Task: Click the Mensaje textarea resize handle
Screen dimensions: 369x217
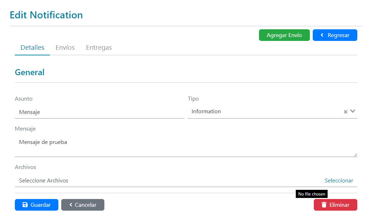Action: [355, 155]
